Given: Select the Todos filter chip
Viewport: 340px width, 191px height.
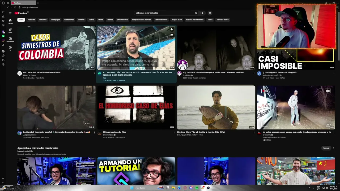Looking at the screenshot, I should point(21,20).
